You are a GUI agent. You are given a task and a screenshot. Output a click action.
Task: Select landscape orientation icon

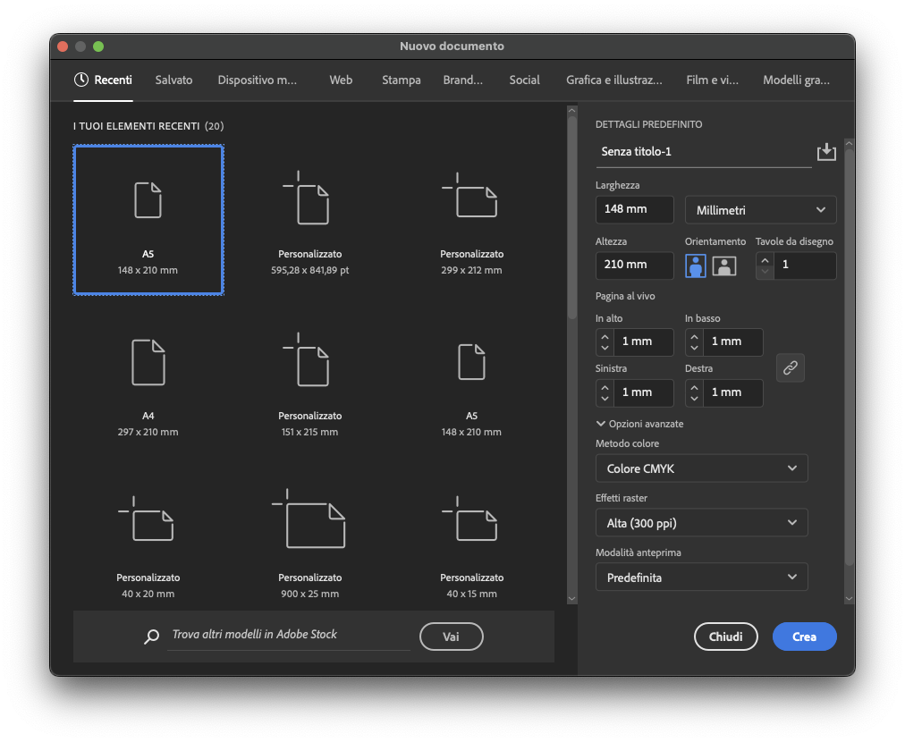click(723, 266)
